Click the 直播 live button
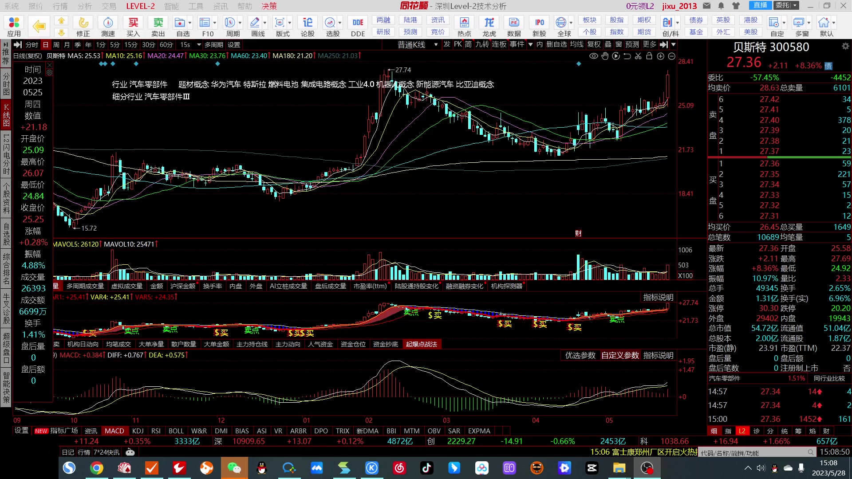Image resolution: width=852 pixels, height=479 pixels. coord(760,5)
